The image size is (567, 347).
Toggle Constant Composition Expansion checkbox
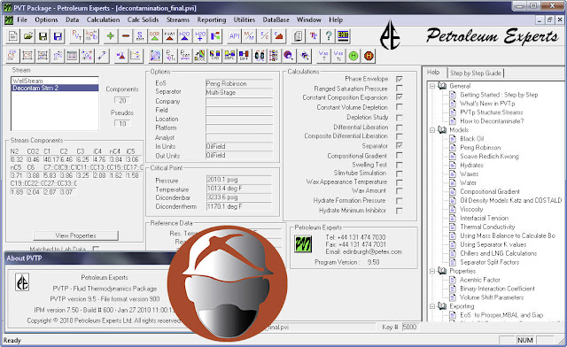tap(400, 97)
